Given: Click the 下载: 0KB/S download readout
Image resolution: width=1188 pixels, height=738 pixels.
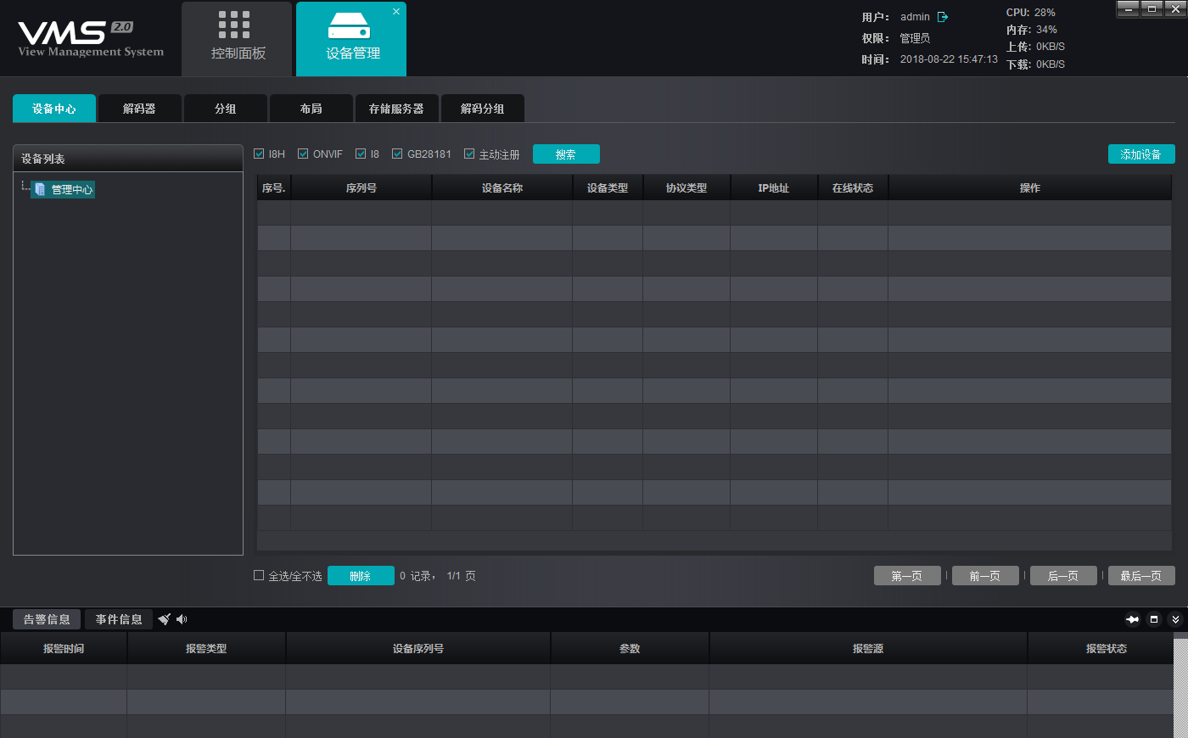Looking at the screenshot, I should [x=1035, y=64].
